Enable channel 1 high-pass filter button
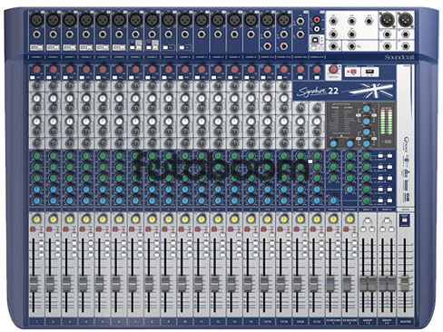443x332 pixels. 32,78
